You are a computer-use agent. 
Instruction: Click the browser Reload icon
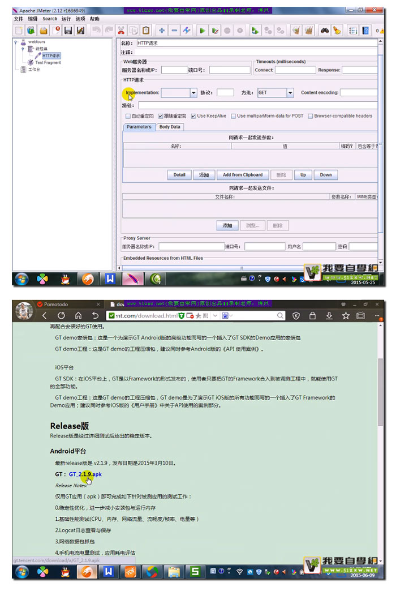pos(61,315)
